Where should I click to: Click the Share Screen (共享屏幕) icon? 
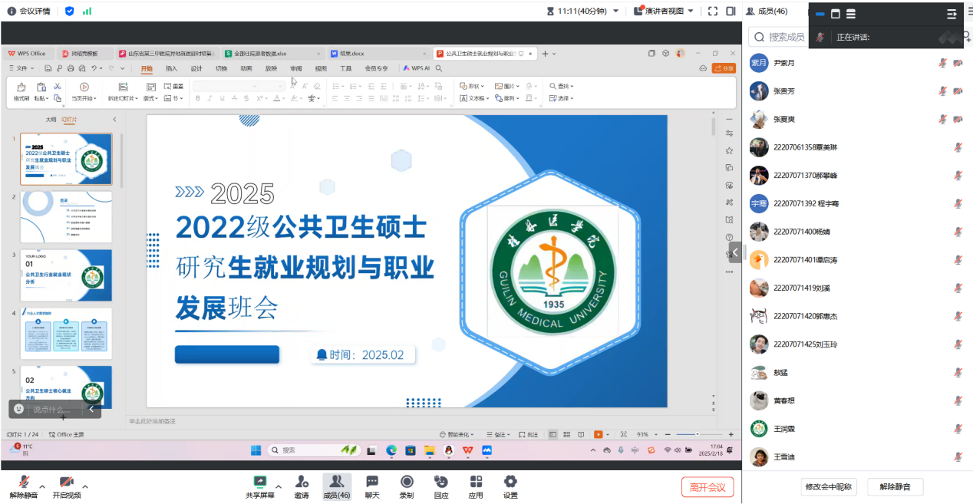pos(259,482)
